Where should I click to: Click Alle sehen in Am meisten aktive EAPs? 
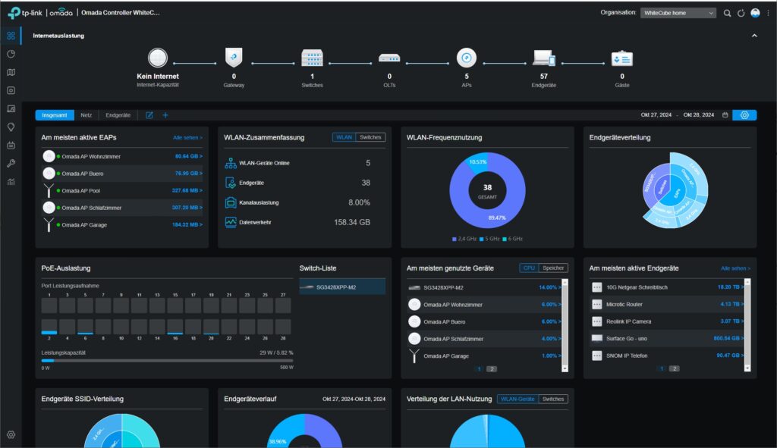tap(187, 138)
